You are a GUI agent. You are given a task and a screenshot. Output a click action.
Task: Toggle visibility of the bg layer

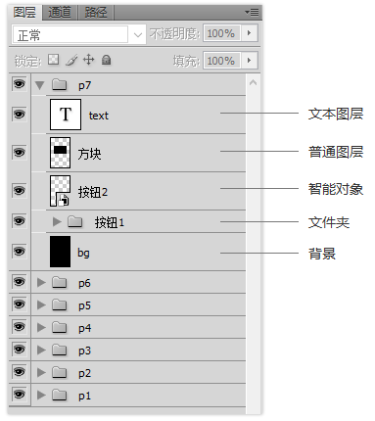click(20, 252)
